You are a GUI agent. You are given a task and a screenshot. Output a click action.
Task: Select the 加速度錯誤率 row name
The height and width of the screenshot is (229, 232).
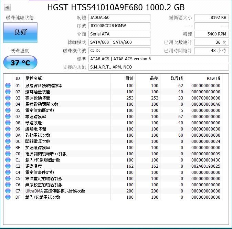point(38,148)
